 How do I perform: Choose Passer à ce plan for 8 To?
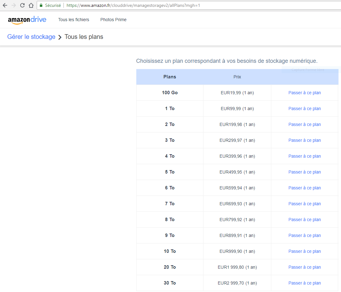click(305, 220)
